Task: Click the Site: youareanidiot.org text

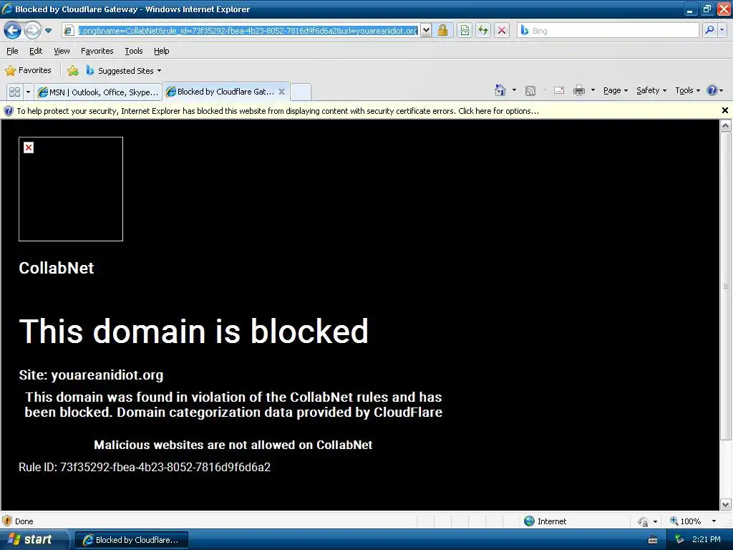Action: click(91, 375)
